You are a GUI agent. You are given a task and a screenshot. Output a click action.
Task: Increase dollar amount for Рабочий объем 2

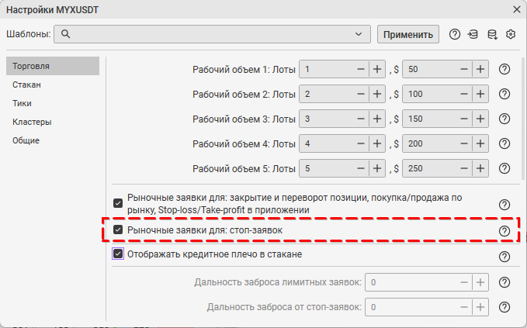click(x=480, y=95)
